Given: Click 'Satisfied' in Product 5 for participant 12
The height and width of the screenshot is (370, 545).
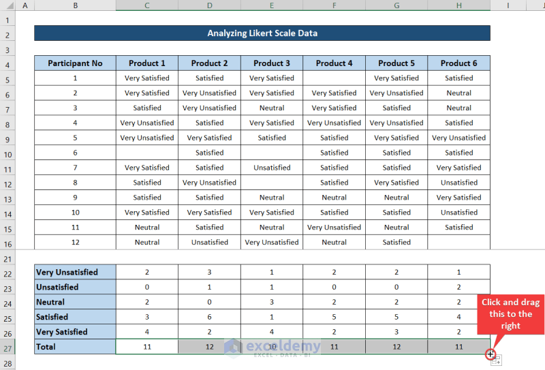Looking at the screenshot, I should click(x=396, y=243).
